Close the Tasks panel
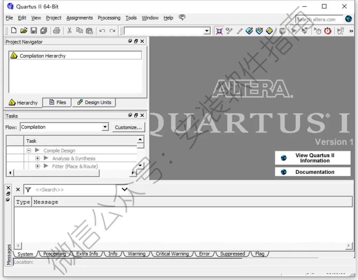 (142, 115)
